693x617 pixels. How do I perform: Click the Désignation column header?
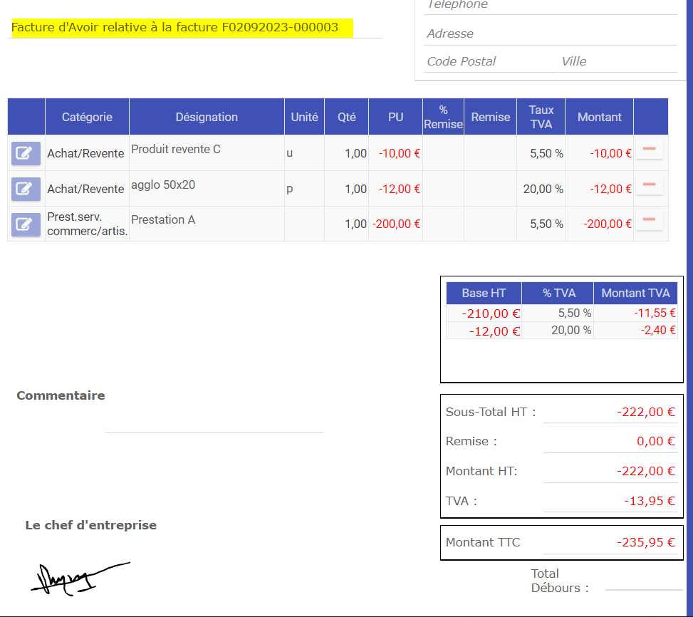point(207,117)
